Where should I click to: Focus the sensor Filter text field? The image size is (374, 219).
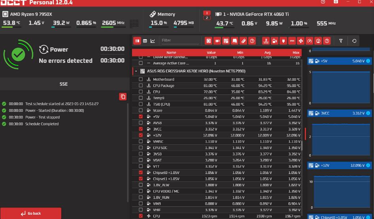point(180,41)
